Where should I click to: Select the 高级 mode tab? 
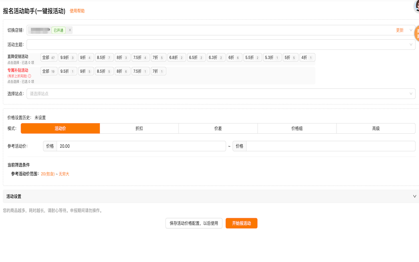click(376, 128)
